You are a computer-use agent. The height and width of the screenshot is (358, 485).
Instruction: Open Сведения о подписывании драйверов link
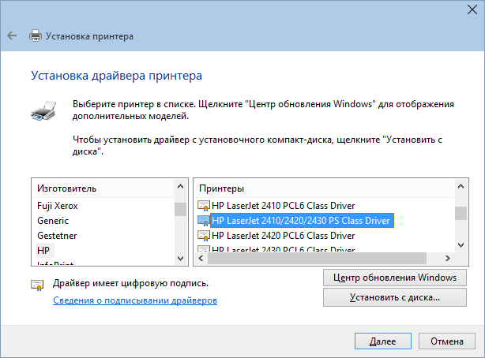click(135, 300)
